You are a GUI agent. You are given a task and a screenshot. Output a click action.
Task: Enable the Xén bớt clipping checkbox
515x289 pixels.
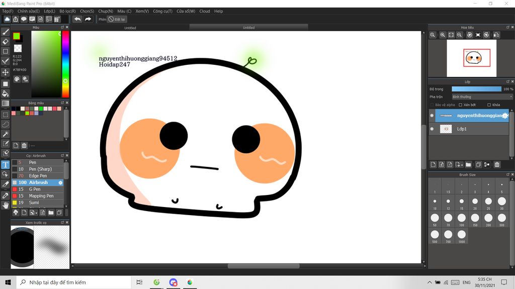pyautogui.click(x=460, y=105)
